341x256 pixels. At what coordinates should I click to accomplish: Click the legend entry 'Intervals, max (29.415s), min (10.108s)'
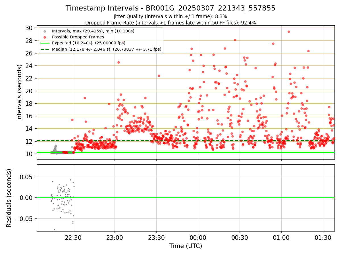pyautogui.click(x=93, y=31)
